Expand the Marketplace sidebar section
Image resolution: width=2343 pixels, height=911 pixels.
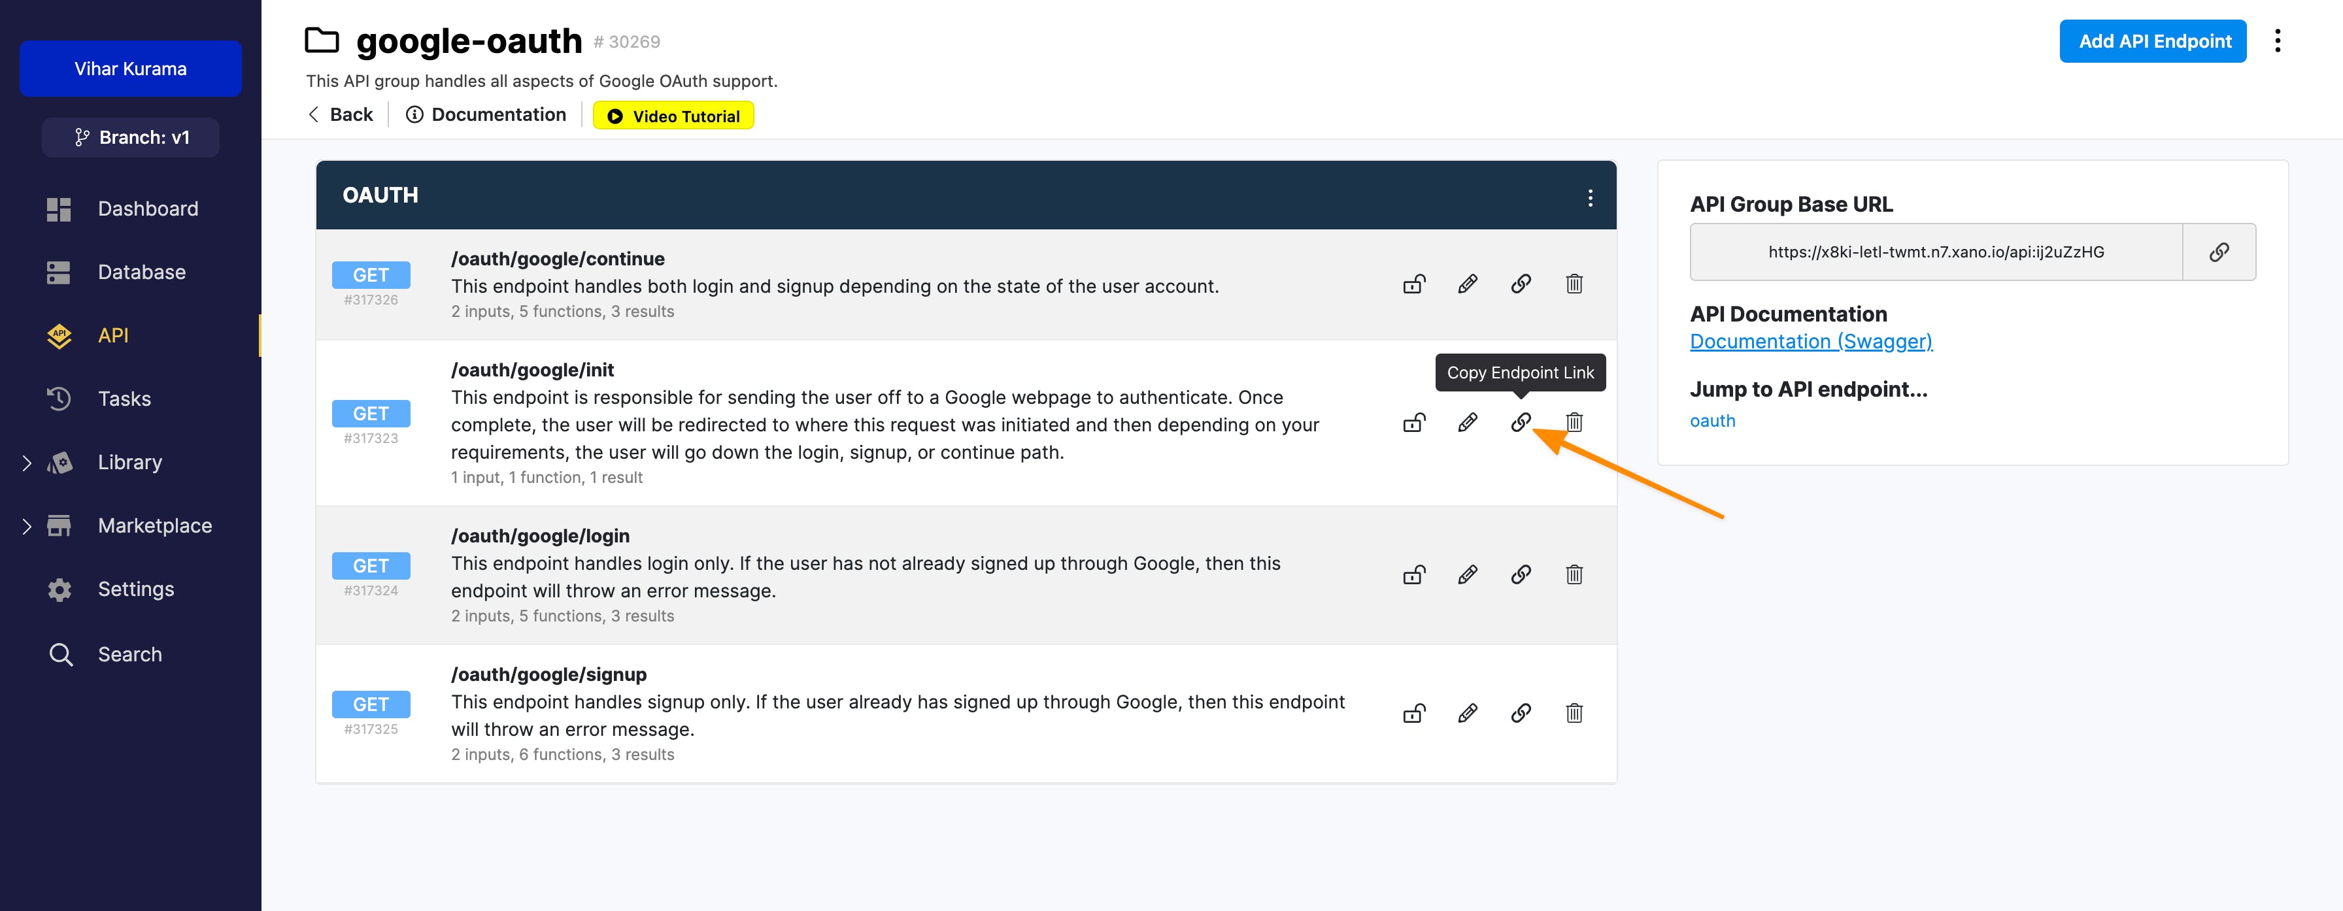[x=26, y=527]
